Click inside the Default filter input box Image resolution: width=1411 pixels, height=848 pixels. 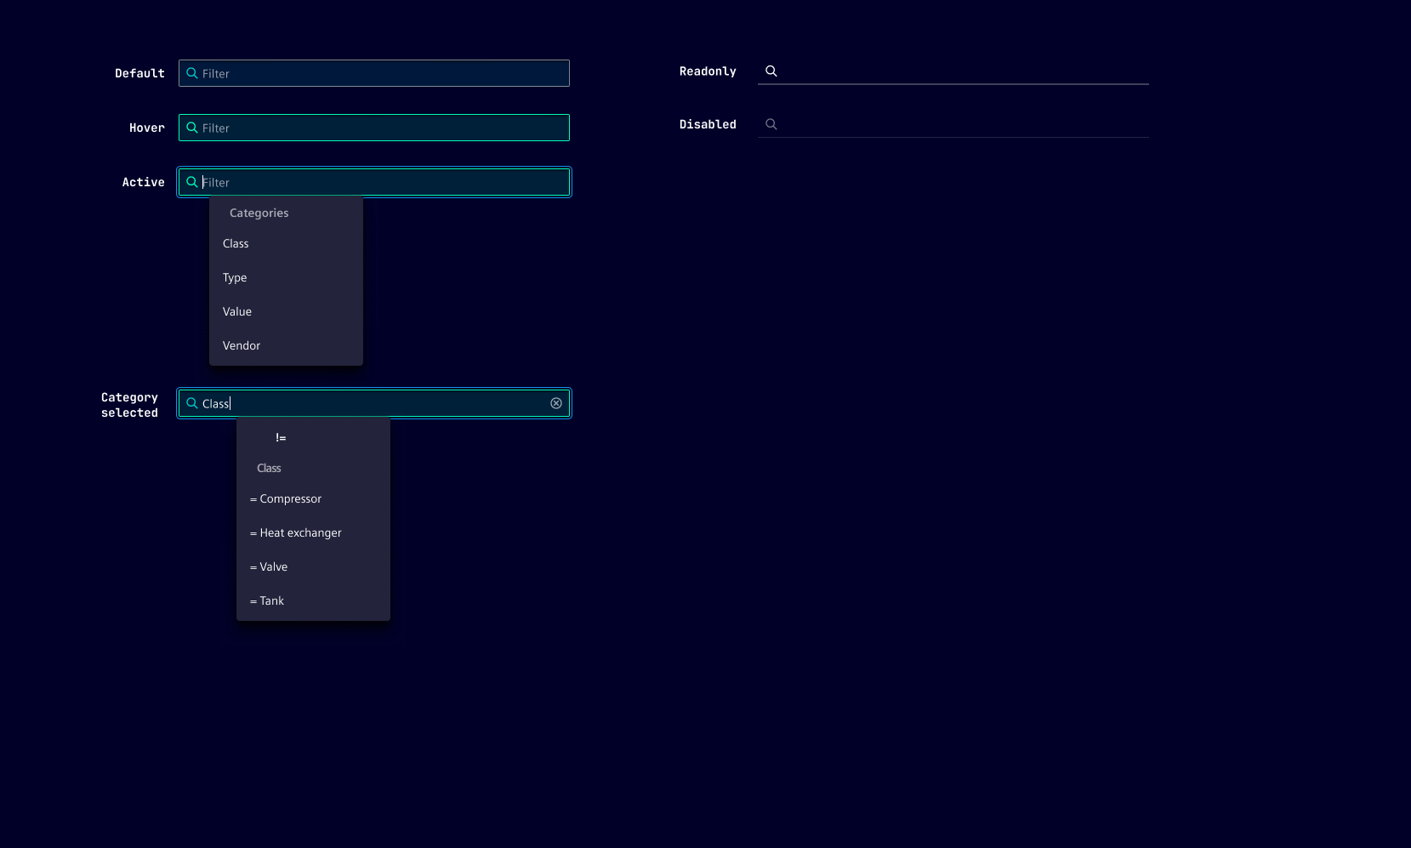click(x=374, y=73)
